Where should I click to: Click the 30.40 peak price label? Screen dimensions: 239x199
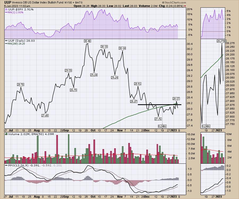87,41
